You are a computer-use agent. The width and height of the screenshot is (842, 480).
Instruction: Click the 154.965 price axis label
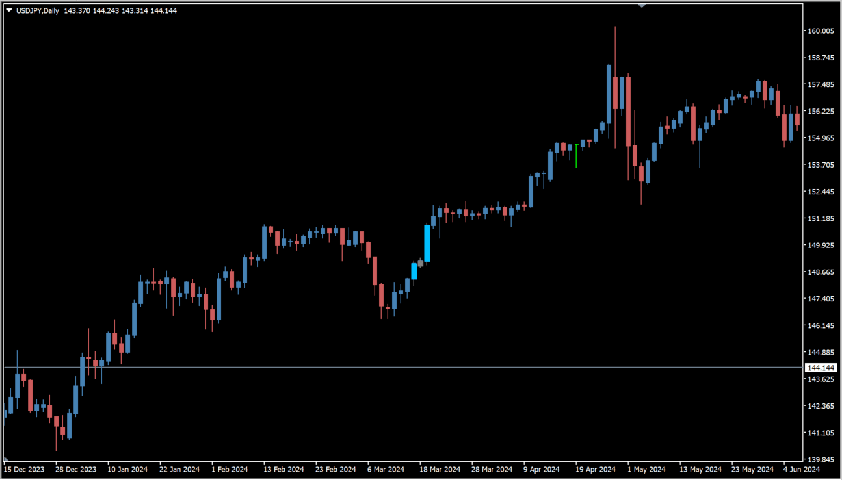tap(821, 138)
